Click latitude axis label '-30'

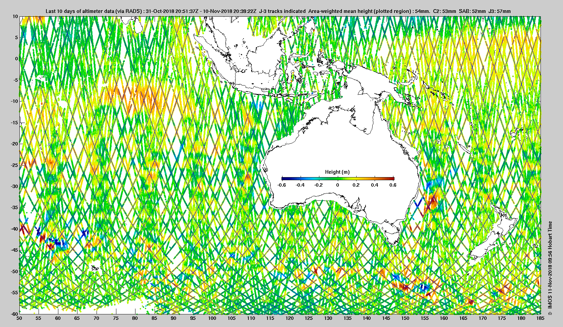coord(14,186)
